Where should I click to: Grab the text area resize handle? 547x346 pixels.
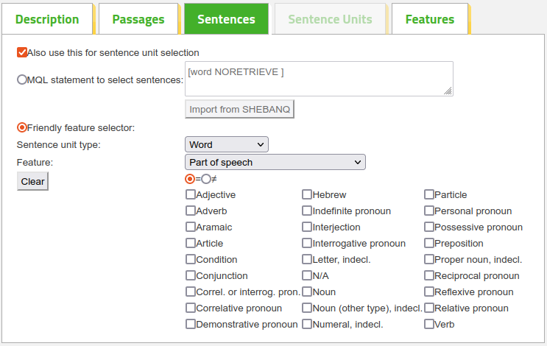tap(448, 91)
